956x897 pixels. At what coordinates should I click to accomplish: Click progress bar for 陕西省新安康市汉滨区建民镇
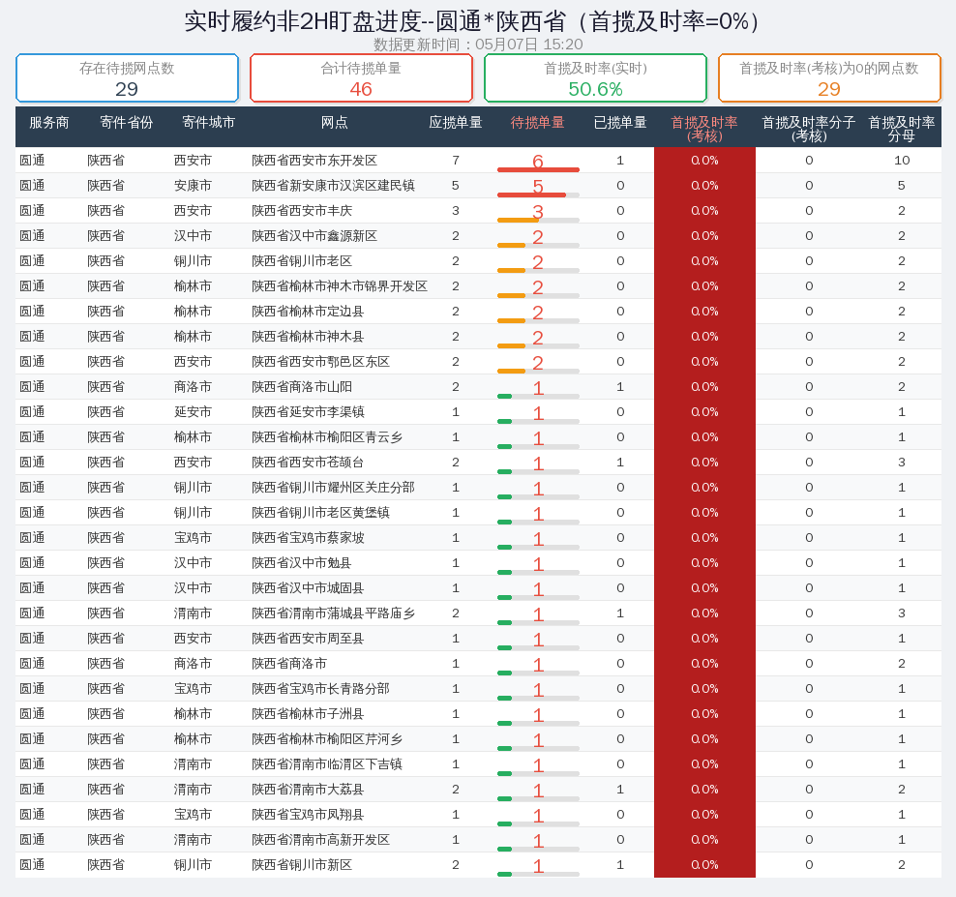click(538, 194)
